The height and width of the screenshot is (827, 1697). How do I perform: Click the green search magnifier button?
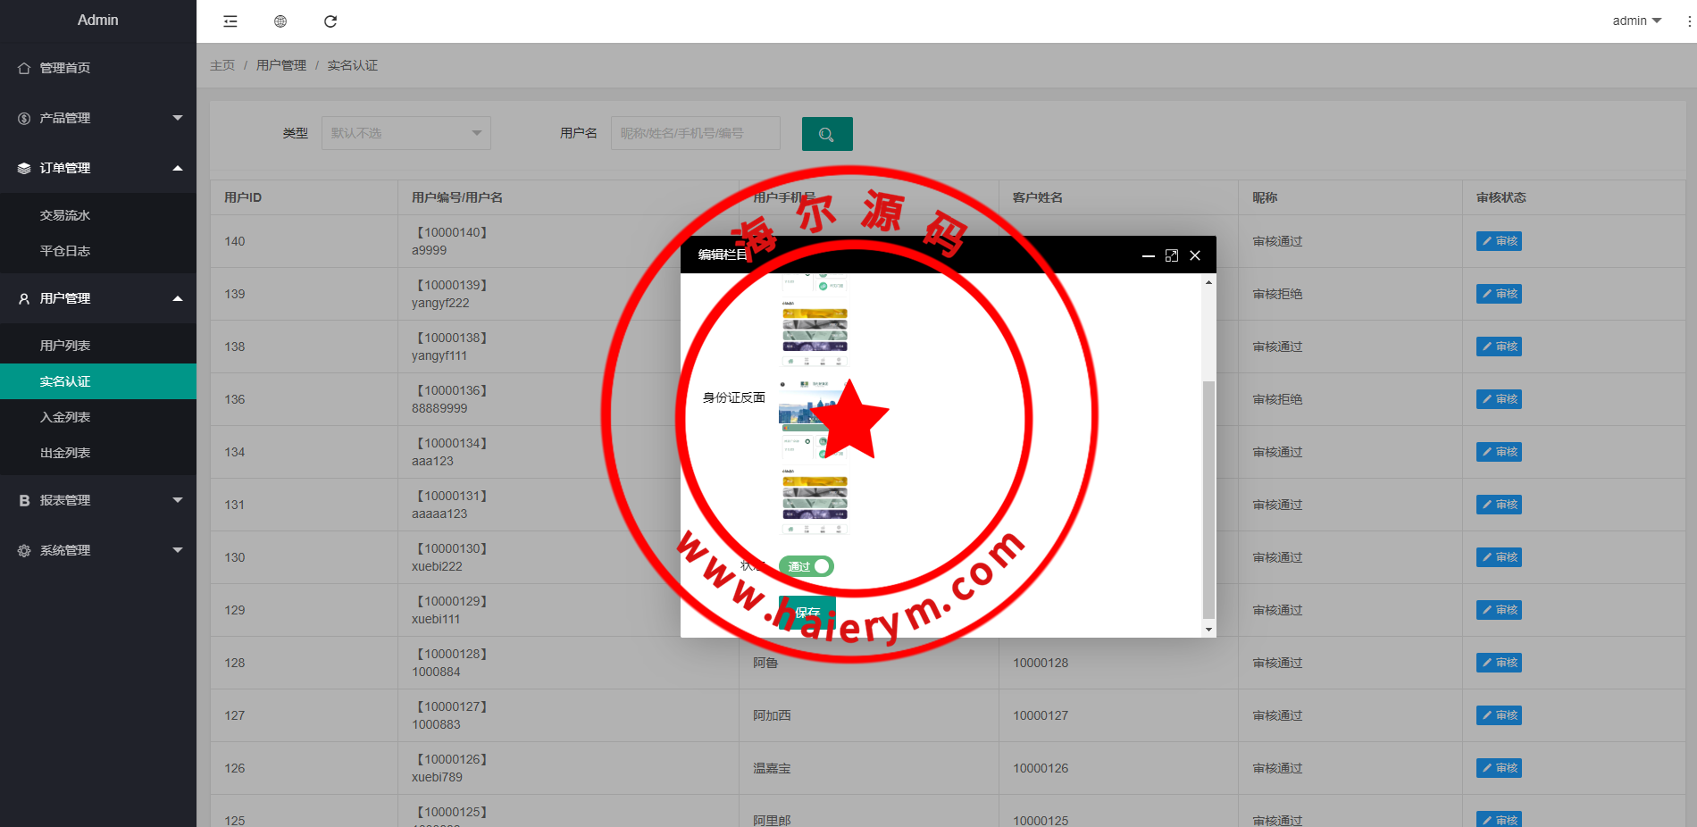point(826,134)
